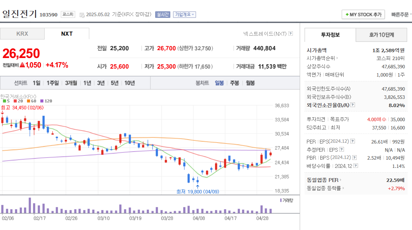Screen dimensions: 412x230
Task: Open the 기업개요 dropdown
Action: [184, 14]
